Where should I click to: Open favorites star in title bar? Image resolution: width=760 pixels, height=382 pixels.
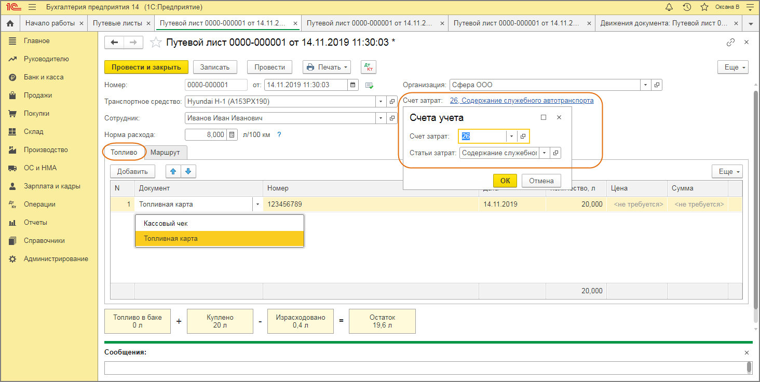[704, 7]
